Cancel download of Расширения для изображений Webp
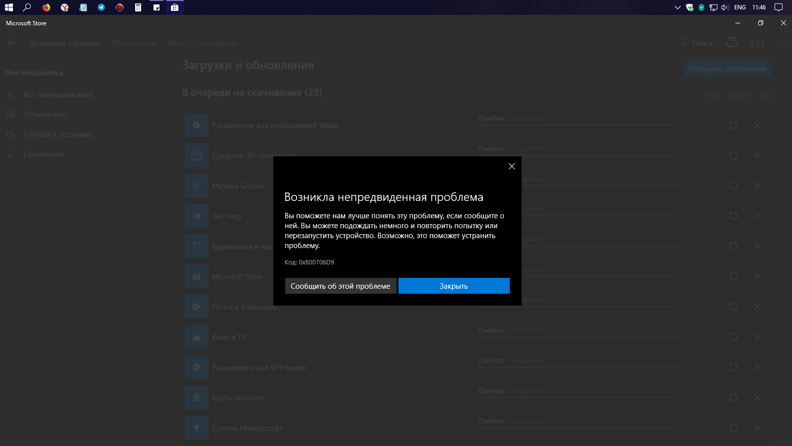792x446 pixels. 757,125
